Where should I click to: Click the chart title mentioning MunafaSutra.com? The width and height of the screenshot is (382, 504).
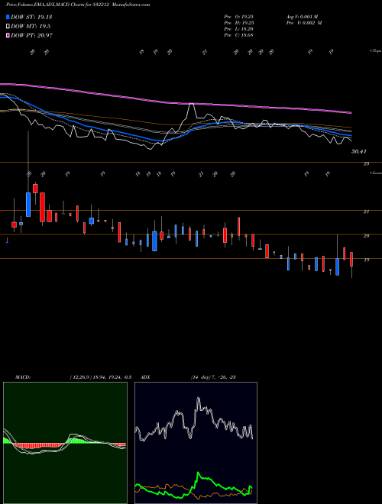(x=78, y=5)
